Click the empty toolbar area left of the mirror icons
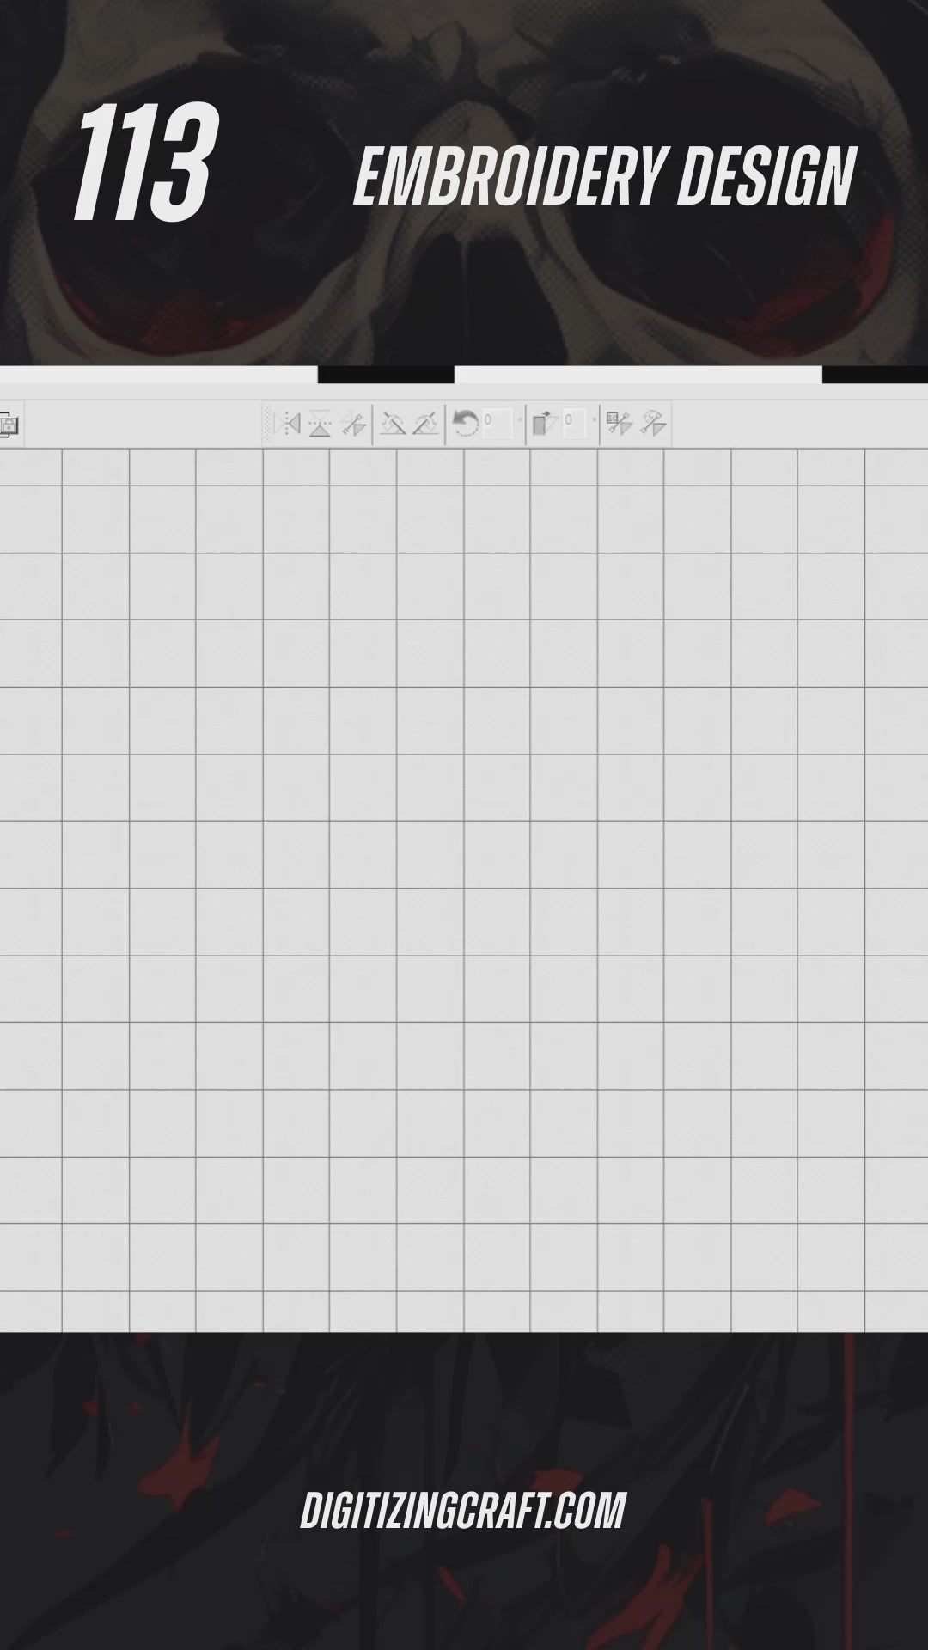This screenshot has height=1650, width=928. (143, 425)
